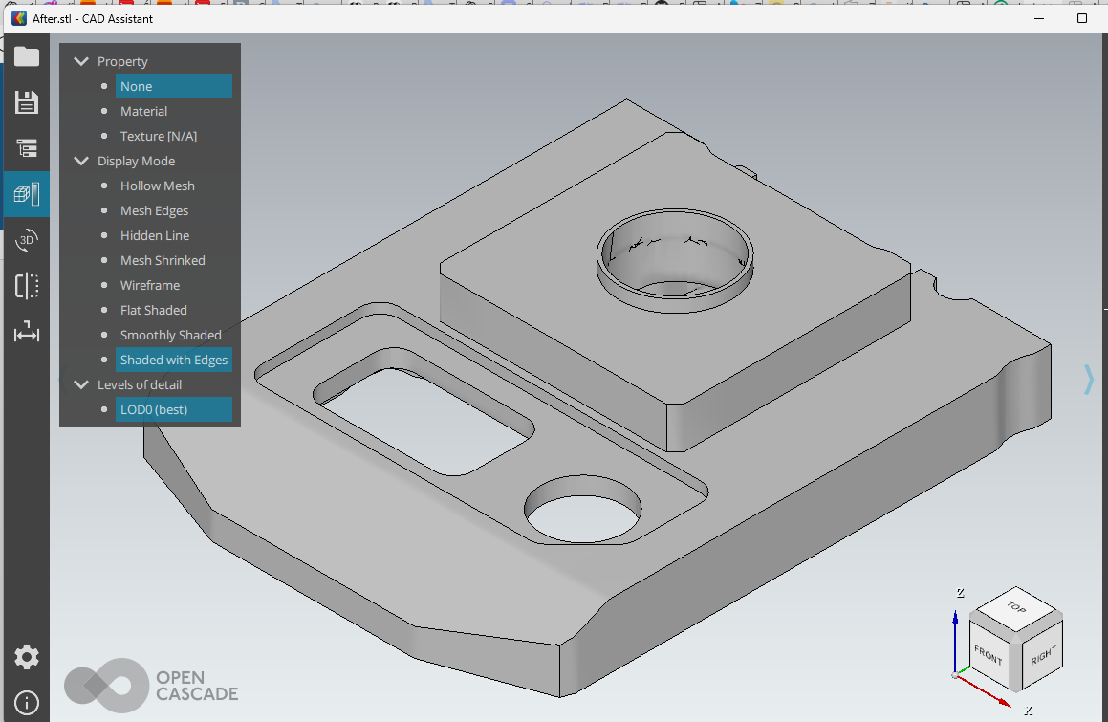Viewport: 1108px width, 722px height.
Task: Toggle the display mode panel icon
Action: [27, 194]
